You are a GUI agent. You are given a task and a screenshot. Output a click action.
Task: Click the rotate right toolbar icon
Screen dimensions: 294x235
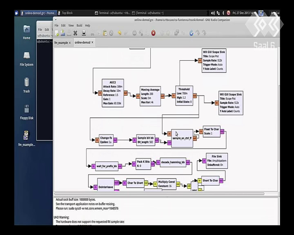(168, 33)
